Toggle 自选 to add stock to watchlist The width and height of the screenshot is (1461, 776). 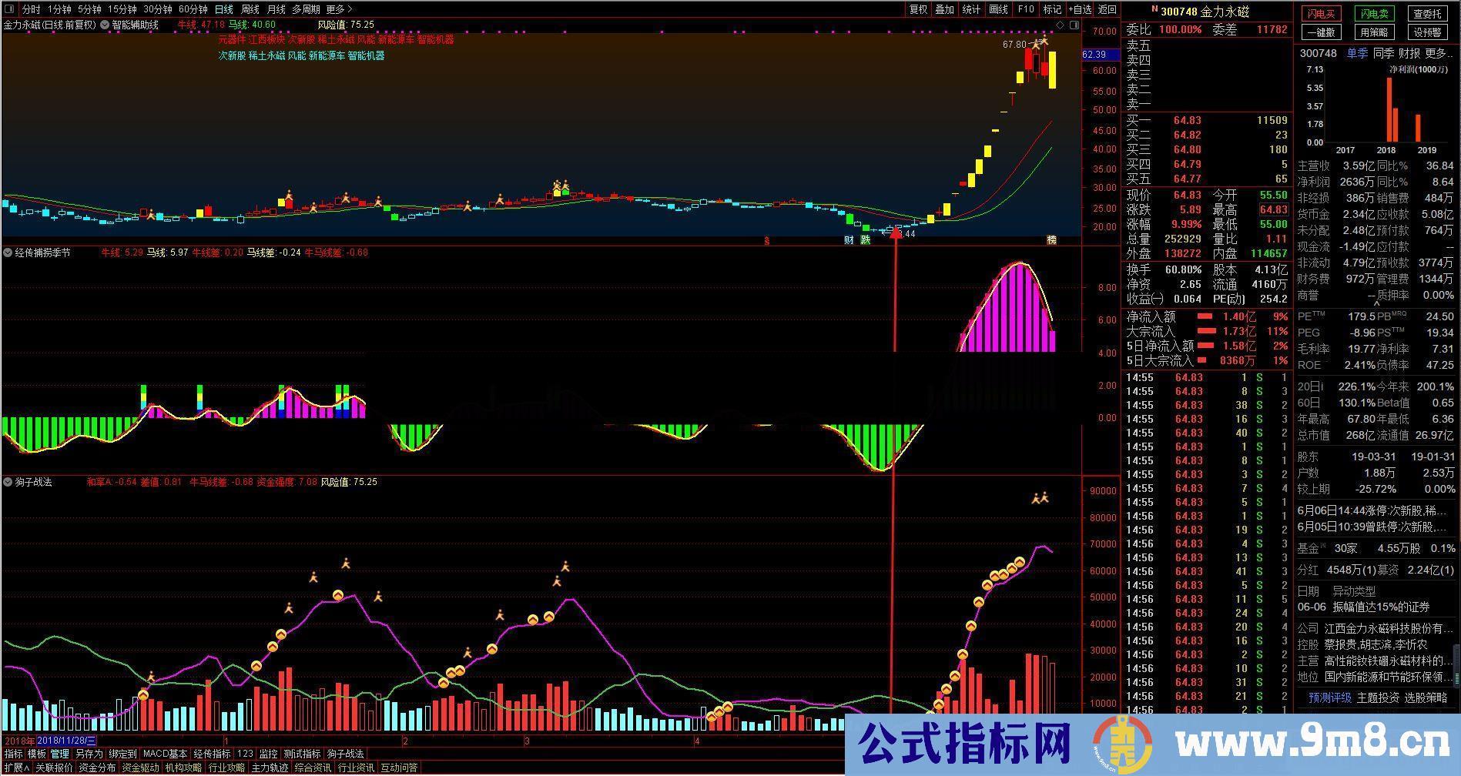click(1080, 9)
